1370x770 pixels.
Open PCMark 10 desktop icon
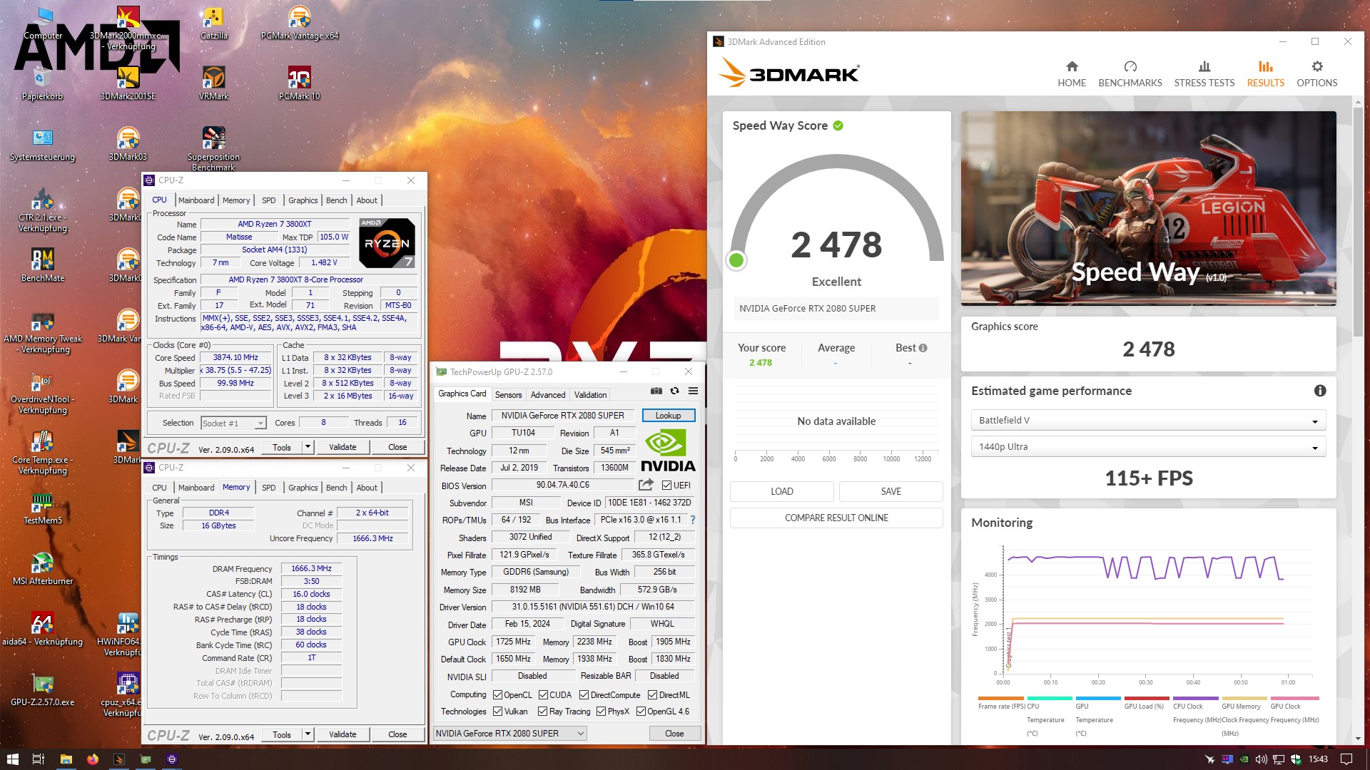[x=299, y=83]
